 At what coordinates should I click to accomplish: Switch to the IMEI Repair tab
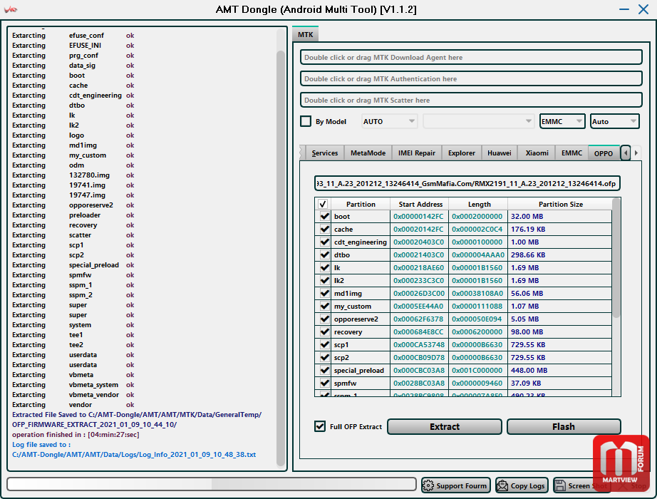click(x=416, y=153)
